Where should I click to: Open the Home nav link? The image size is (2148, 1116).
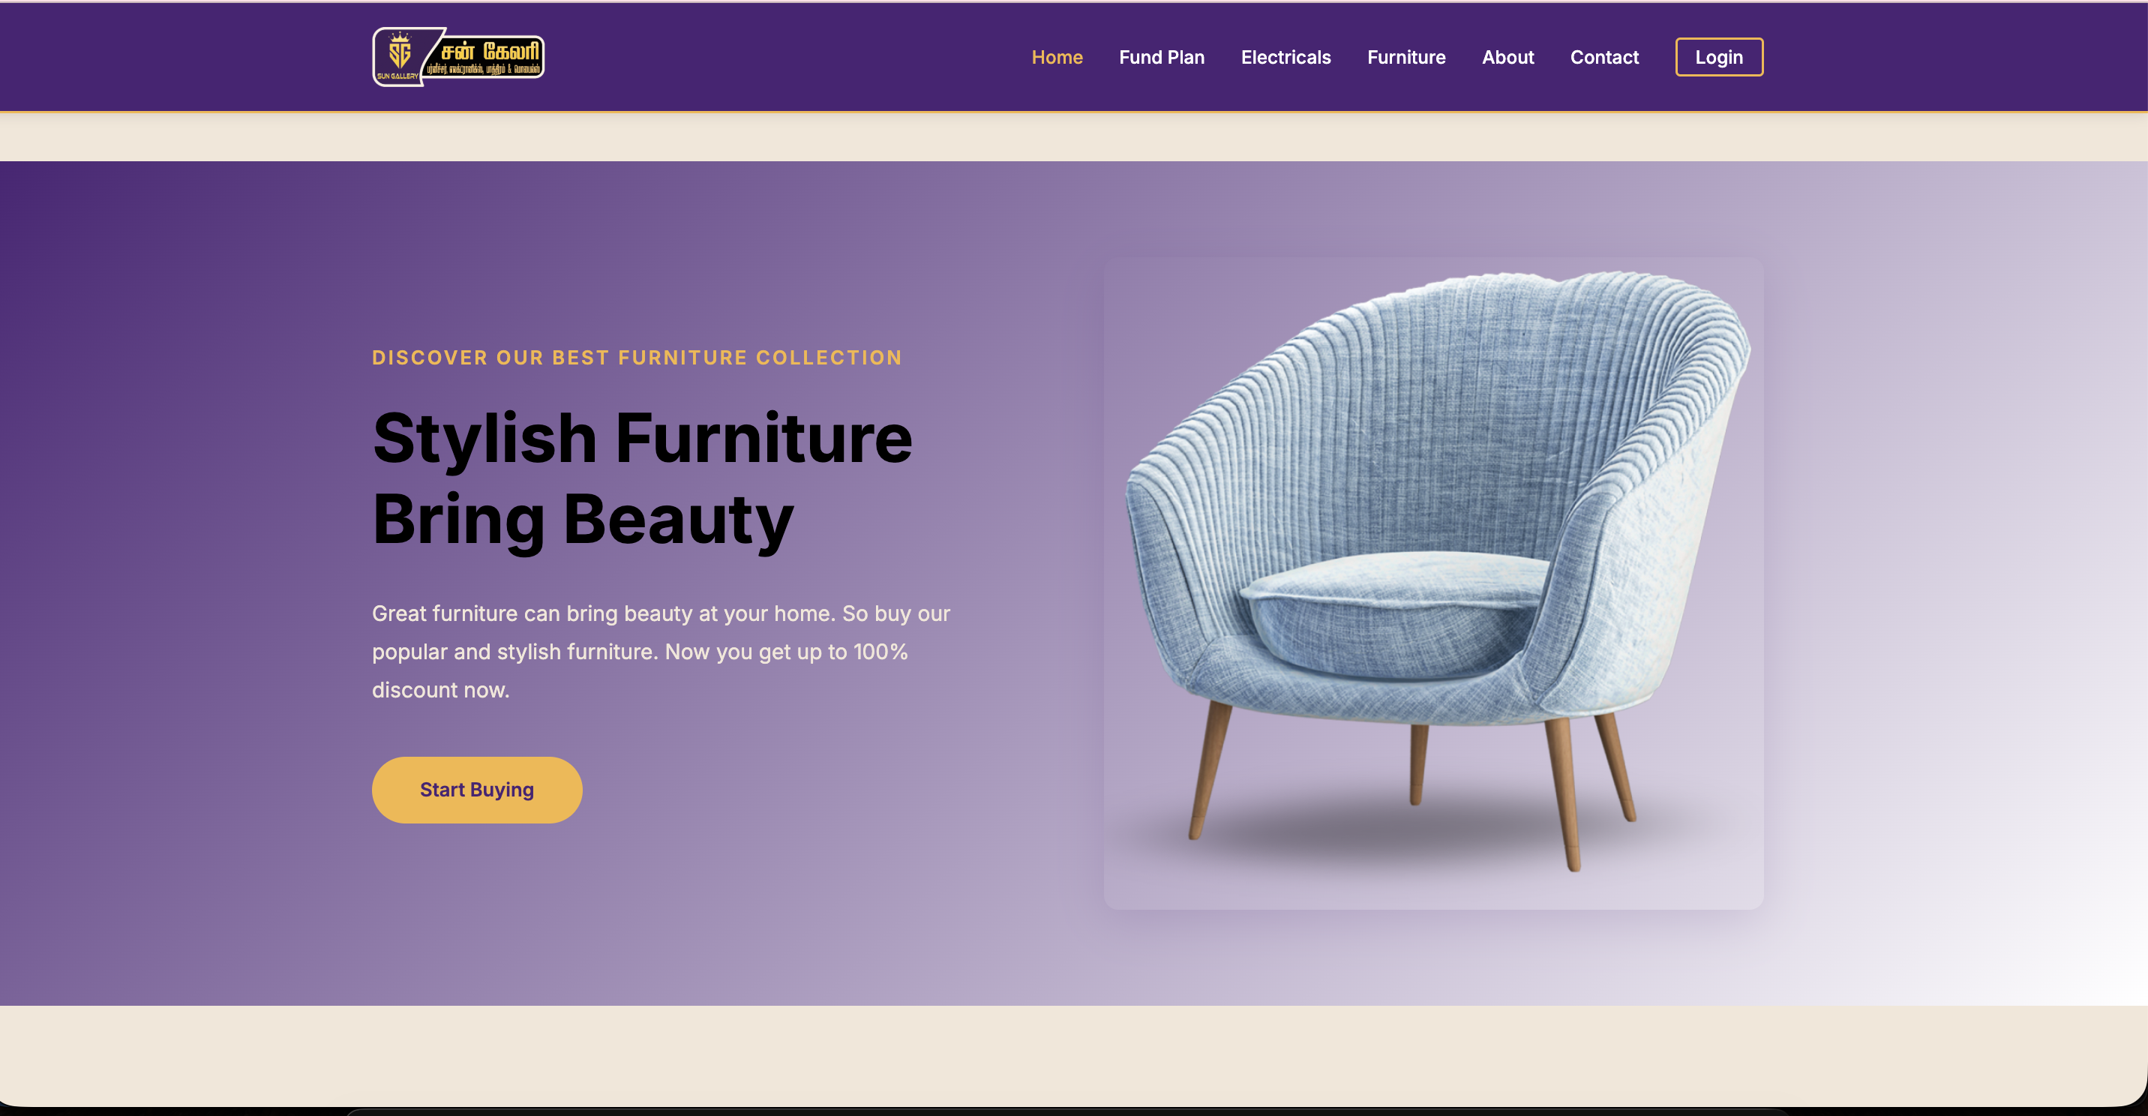[1057, 57]
